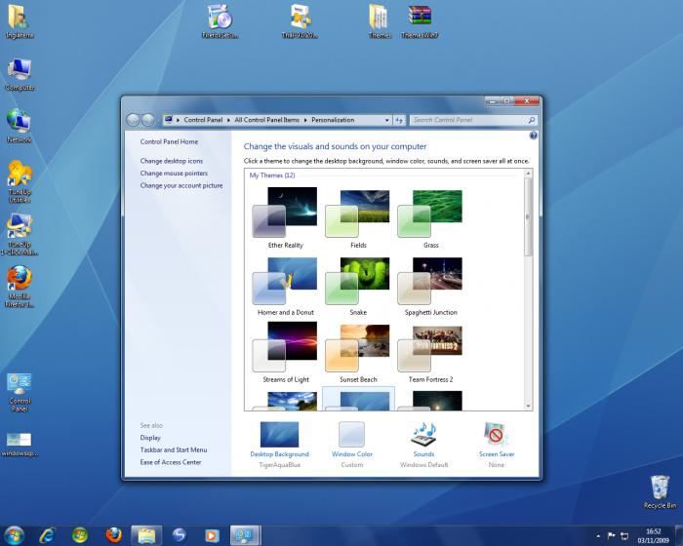
Task: Open Internet Explorer from the taskbar
Action: pos(47,534)
